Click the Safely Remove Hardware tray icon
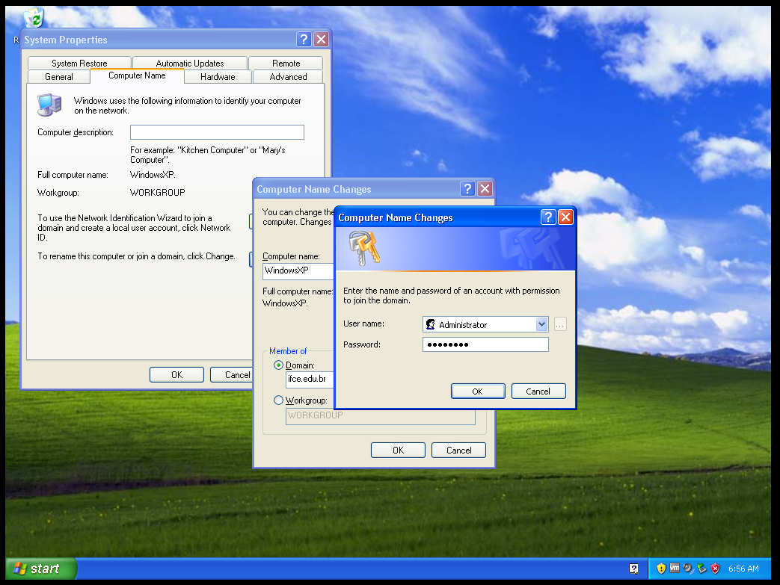This screenshot has height=585, width=780. (702, 568)
